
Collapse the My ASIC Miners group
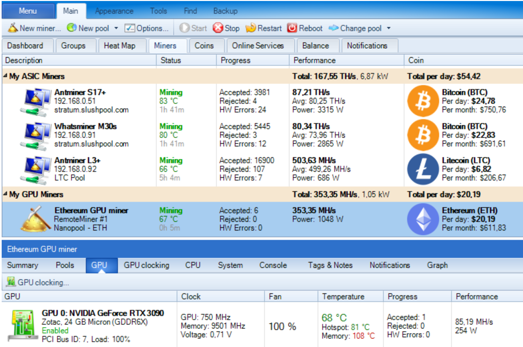pos(5,76)
